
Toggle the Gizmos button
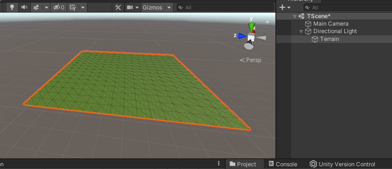pyautogui.click(x=152, y=7)
